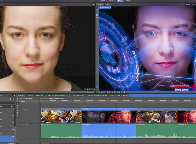Open gear options on topmost media item
Screen dimensions: 196x144
[x=13, y=109]
